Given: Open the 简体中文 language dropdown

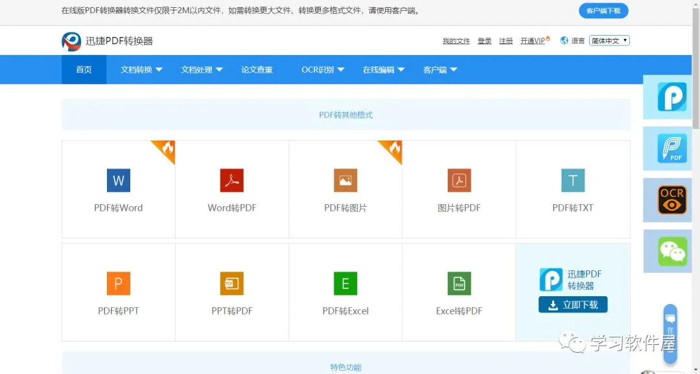Looking at the screenshot, I should click(x=609, y=41).
